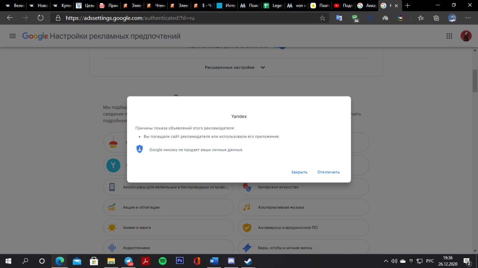Viewport: 478px width, 268px height.
Task: Open Photoshop on the taskbar
Action: 180,261
